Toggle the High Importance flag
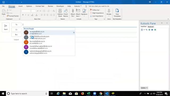The height and width of the screenshot is (96, 170). point(97,13)
